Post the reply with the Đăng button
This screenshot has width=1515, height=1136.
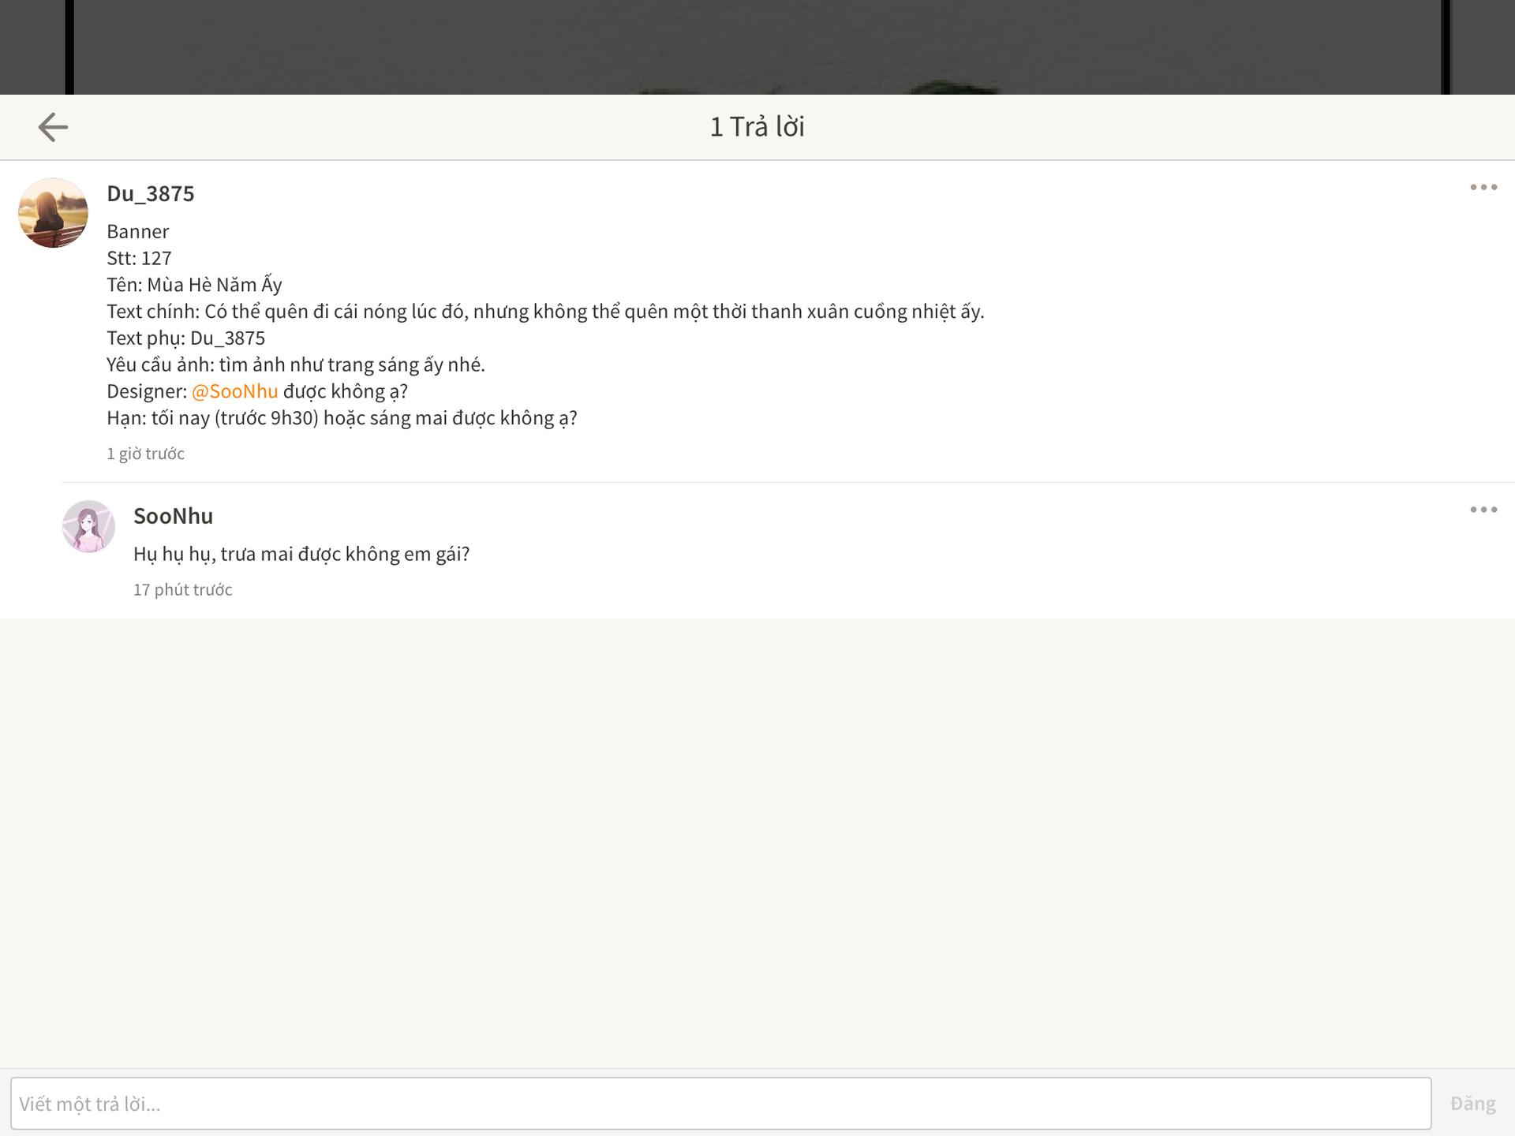click(x=1472, y=1104)
